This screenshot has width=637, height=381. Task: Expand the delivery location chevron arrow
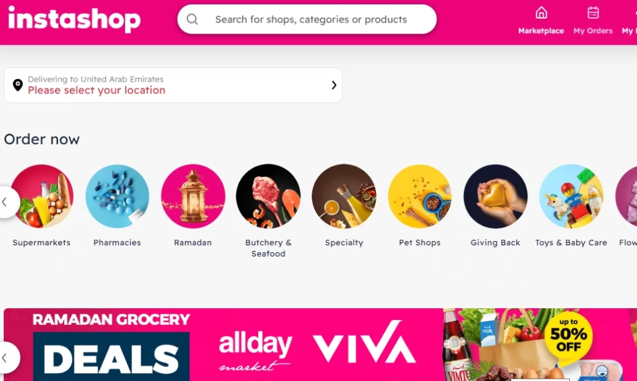click(x=334, y=85)
